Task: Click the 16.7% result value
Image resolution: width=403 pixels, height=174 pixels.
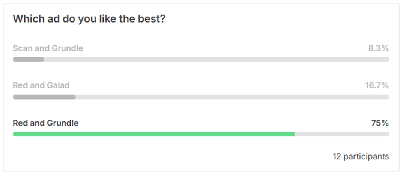Action: [x=377, y=85]
